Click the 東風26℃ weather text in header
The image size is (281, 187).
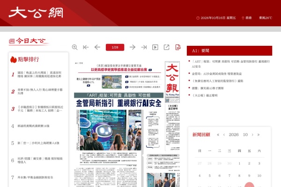pos(266,18)
